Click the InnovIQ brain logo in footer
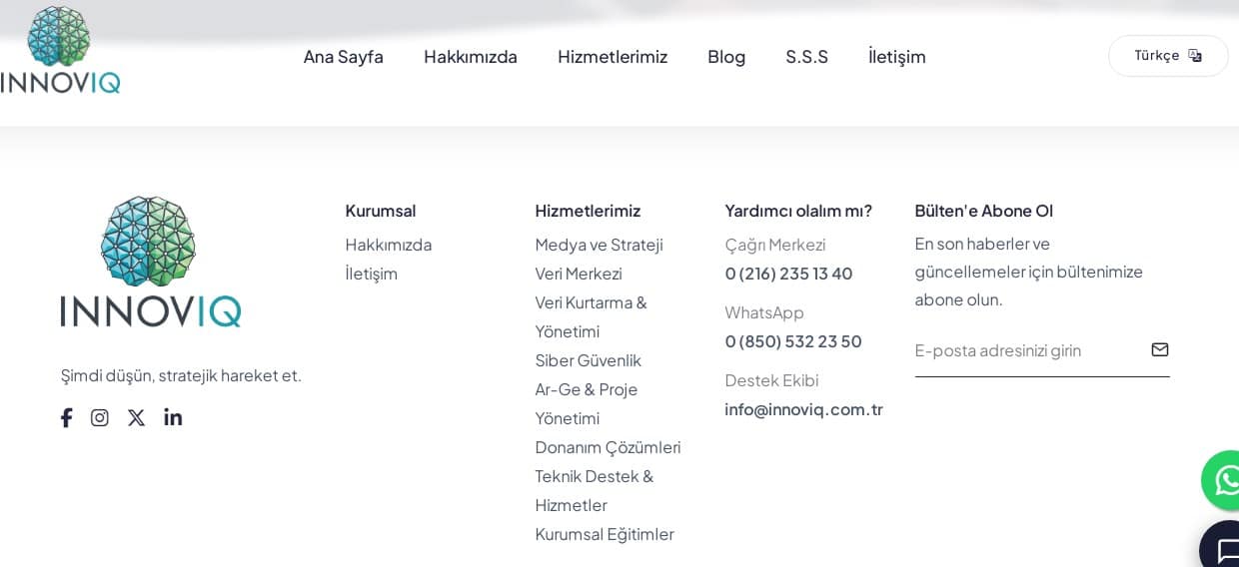 coord(150,262)
